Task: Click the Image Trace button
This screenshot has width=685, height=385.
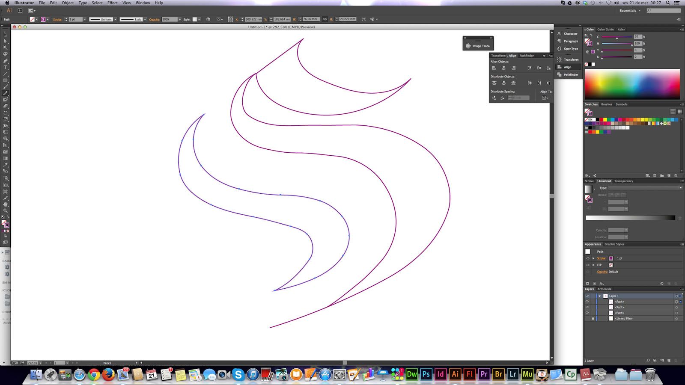Action: (478, 46)
